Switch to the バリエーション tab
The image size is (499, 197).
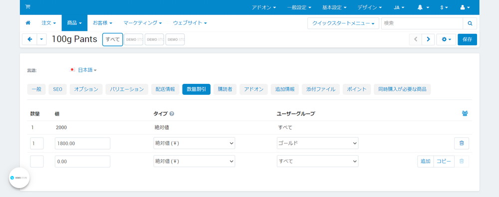coord(127,89)
